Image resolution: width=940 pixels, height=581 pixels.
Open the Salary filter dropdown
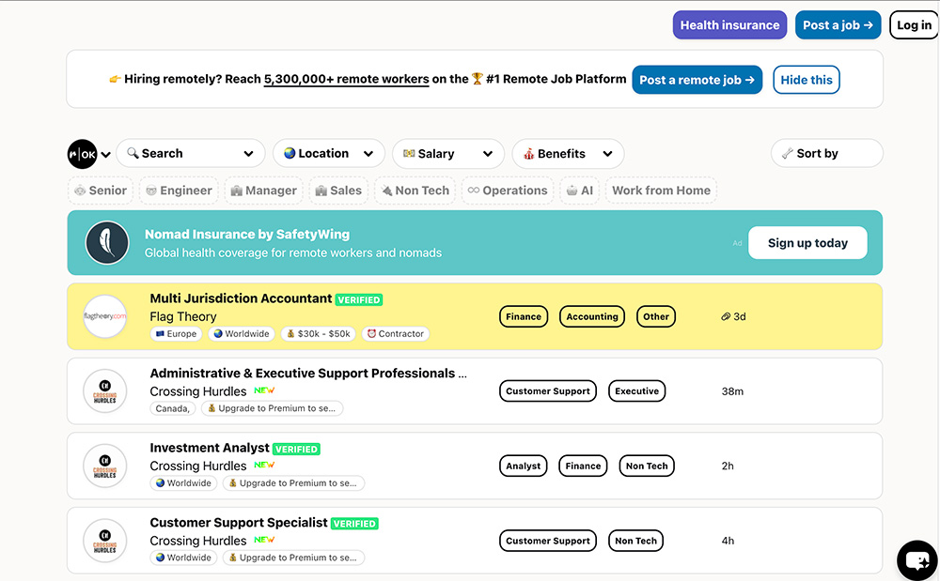(x=448, y=153)
